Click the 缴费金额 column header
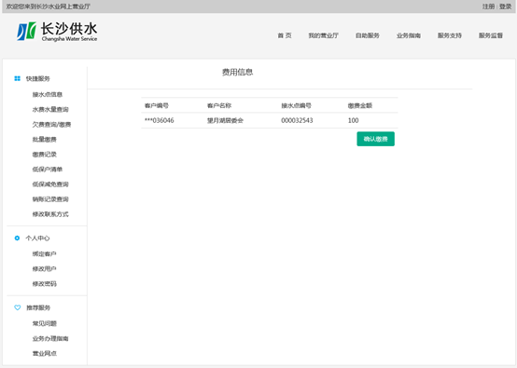 pyautogui.click(x=360, y=105)
